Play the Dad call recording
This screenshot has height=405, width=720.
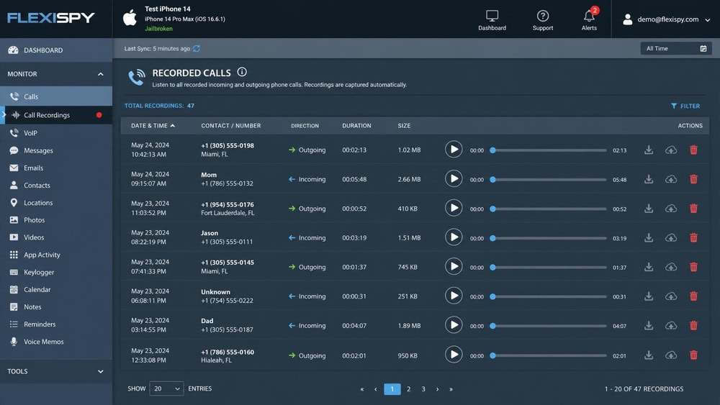[454, 325]
